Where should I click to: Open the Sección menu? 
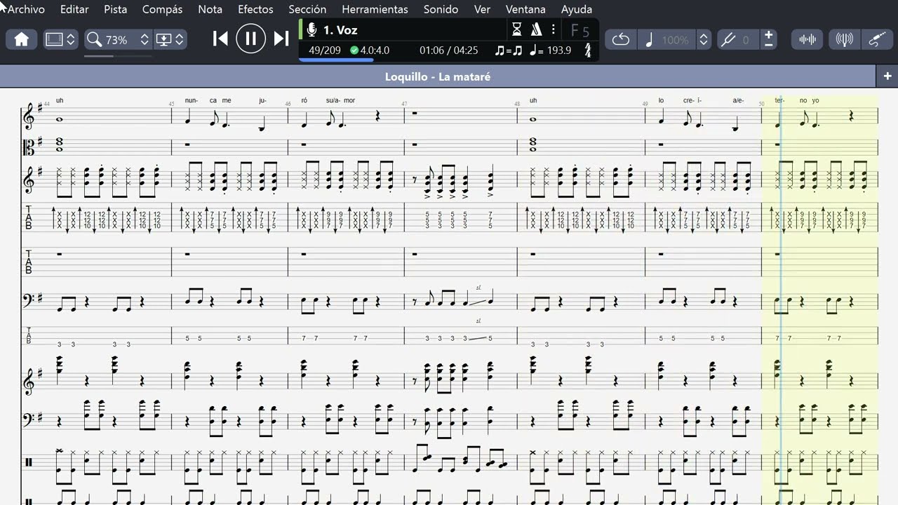pos(307,9)
